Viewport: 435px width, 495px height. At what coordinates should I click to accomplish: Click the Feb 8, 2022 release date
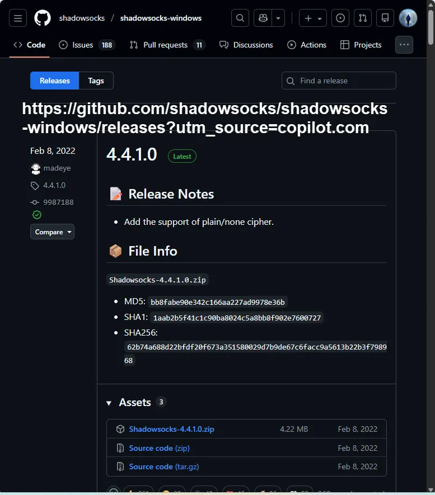point(53,151)
